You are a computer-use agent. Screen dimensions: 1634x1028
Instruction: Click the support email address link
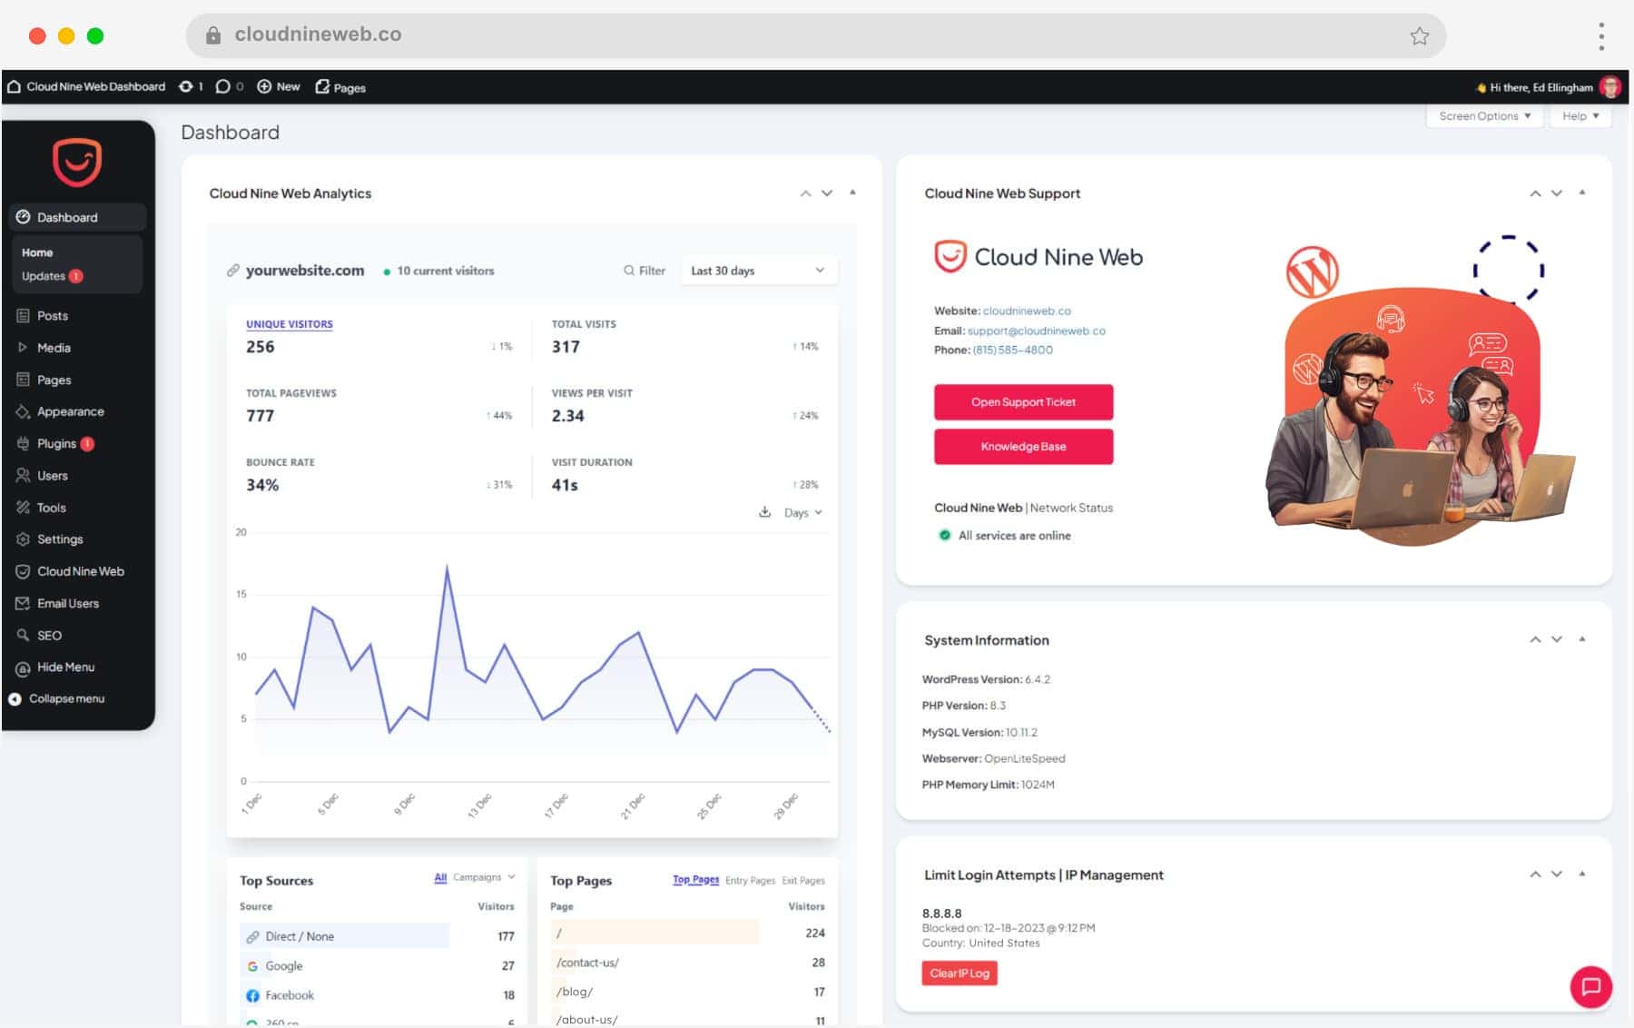(1036, 331)
